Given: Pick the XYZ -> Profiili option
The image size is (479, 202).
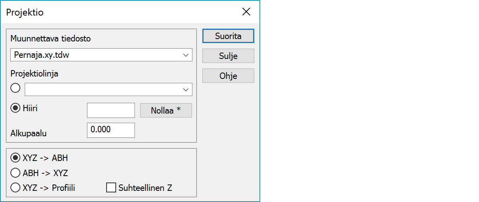Looking at the screenshot, I should coord(16,188).
